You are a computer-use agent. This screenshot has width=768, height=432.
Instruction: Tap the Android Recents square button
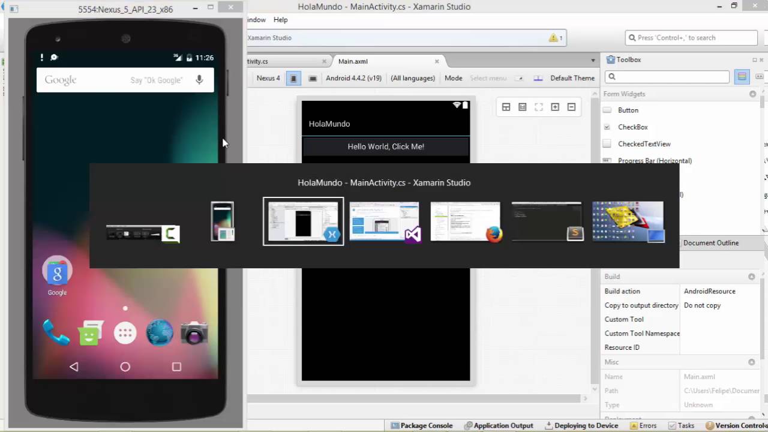tap(176, 367)
